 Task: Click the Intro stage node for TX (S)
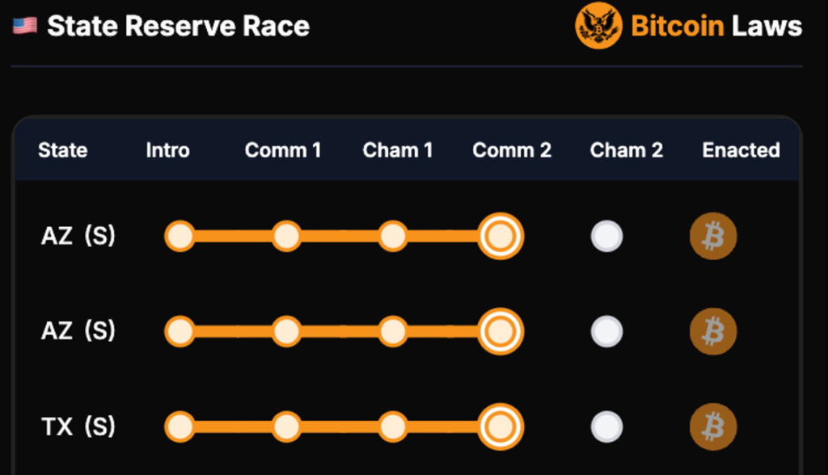coord(180,427)
